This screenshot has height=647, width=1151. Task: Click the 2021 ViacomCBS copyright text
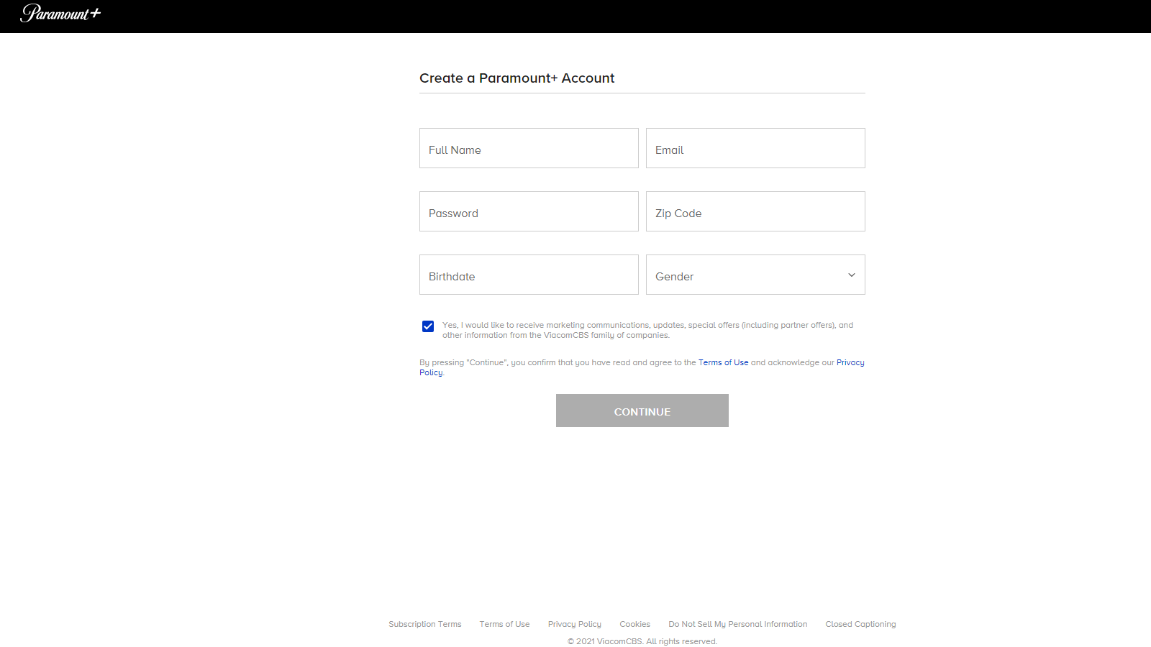click(x=642, y=641)
